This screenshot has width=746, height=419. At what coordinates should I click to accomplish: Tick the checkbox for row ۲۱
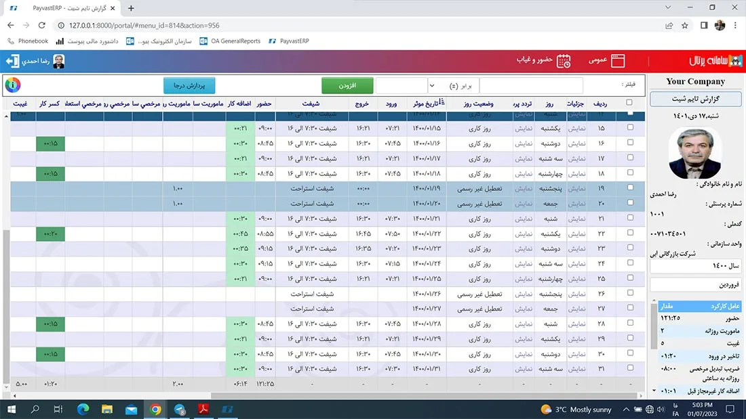pos(630,218)
